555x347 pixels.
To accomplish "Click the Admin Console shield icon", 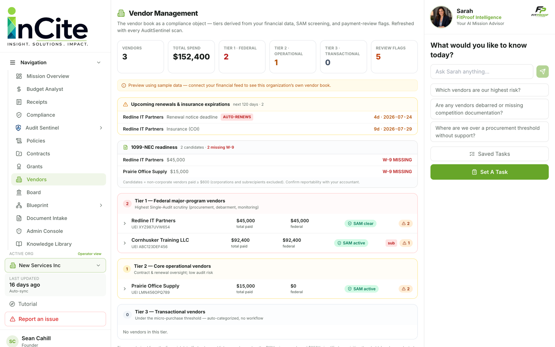I will pos(19,231).
